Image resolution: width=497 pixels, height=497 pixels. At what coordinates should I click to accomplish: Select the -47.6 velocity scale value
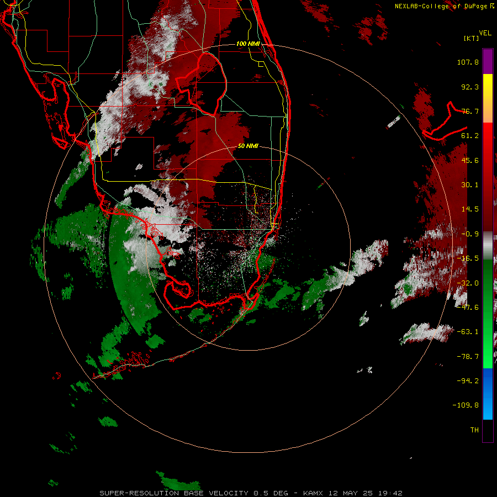point(468,308)
